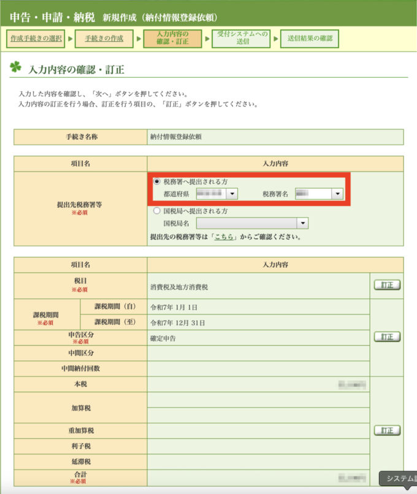Click 訂正 button for tax amounts section

pyautogui.click(x=387, y=430)
